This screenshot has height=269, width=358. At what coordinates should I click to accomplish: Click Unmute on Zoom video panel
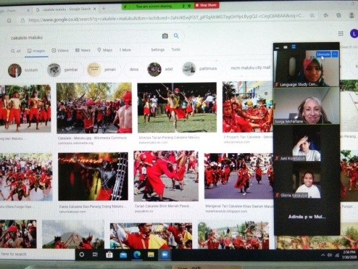tap(323, 54)
